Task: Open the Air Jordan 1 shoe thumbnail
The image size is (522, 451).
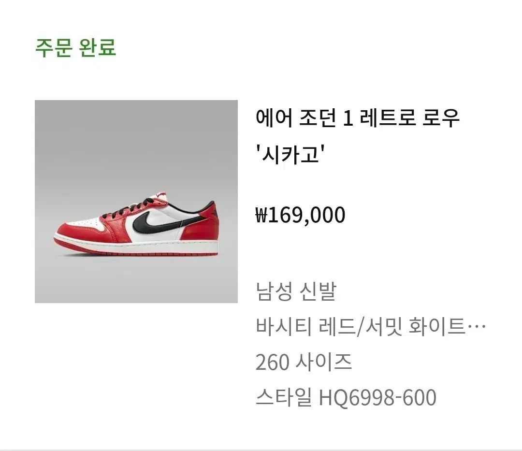Action: point(136,201)
